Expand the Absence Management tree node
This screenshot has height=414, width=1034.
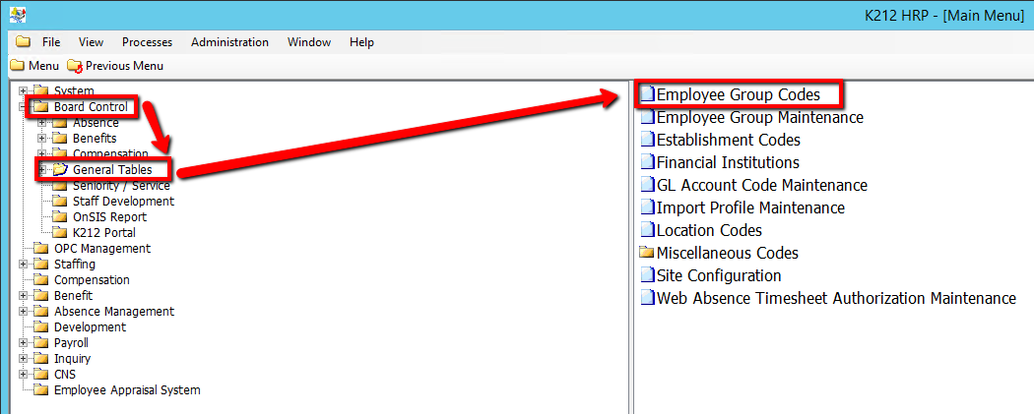tap(24, 312)
